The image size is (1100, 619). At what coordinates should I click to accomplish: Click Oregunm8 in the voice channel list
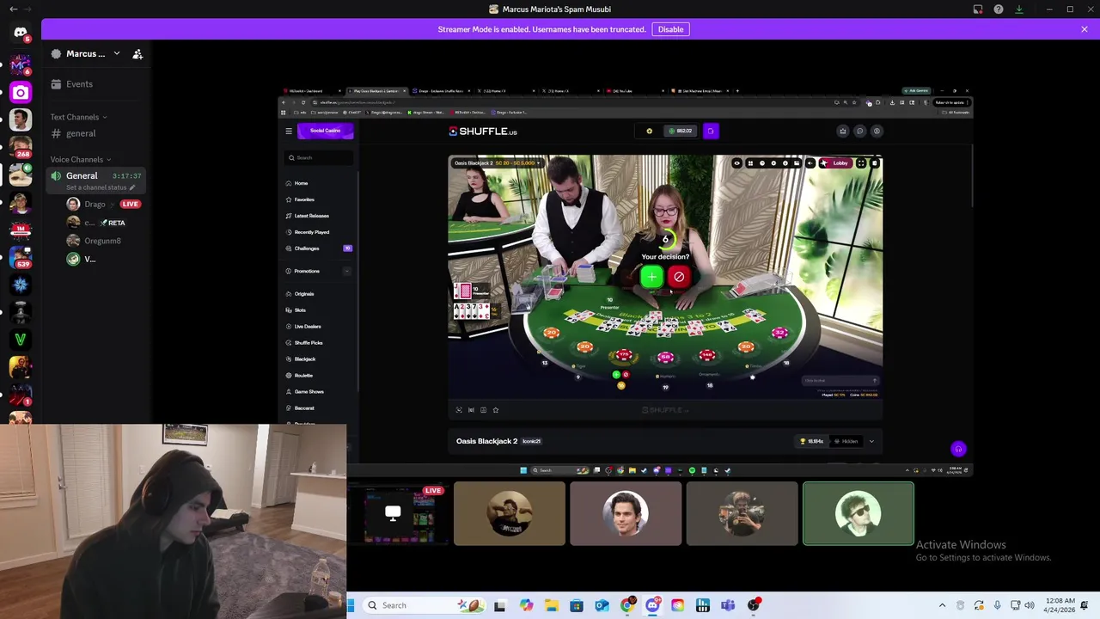[102, 241]
